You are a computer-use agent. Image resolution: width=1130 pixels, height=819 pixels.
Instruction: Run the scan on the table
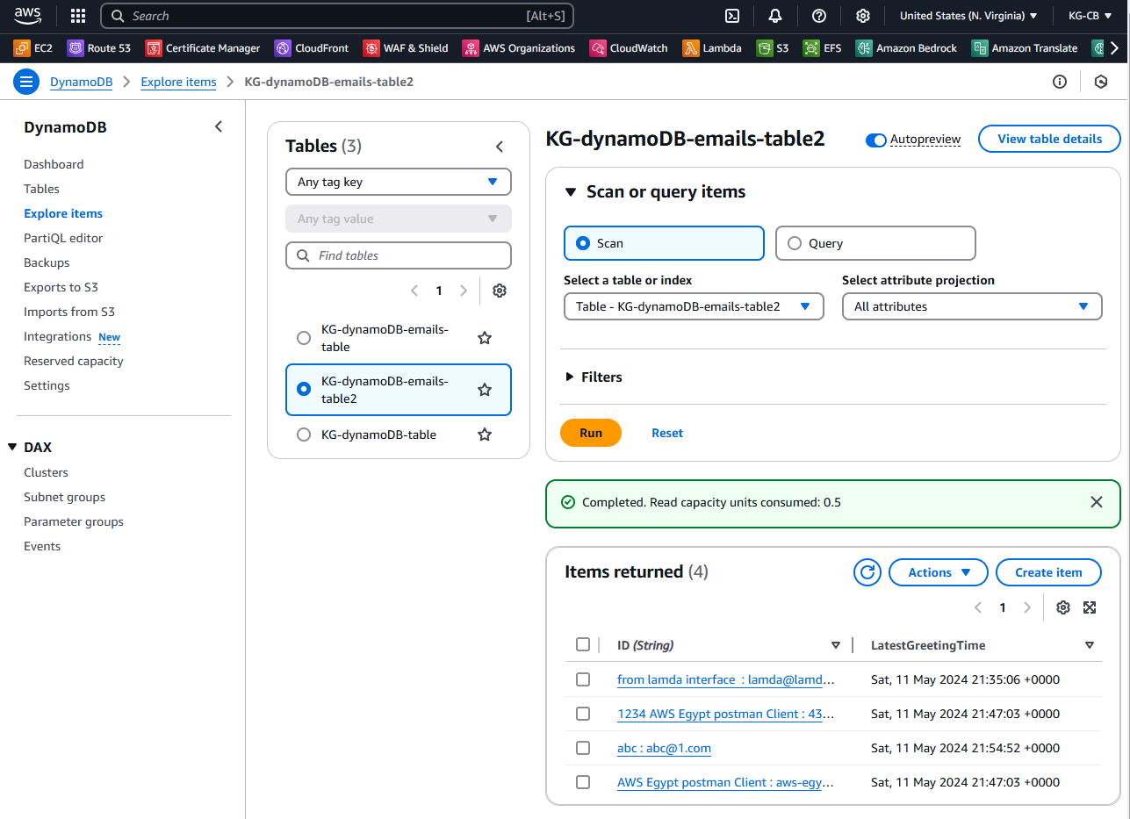pyautogui.click(x=590, y=432)
